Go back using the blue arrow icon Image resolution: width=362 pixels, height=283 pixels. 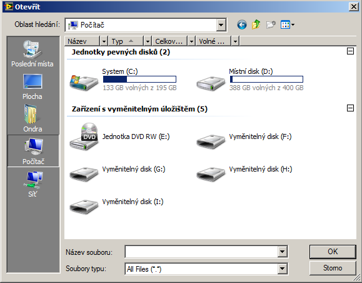pos(242,24)
